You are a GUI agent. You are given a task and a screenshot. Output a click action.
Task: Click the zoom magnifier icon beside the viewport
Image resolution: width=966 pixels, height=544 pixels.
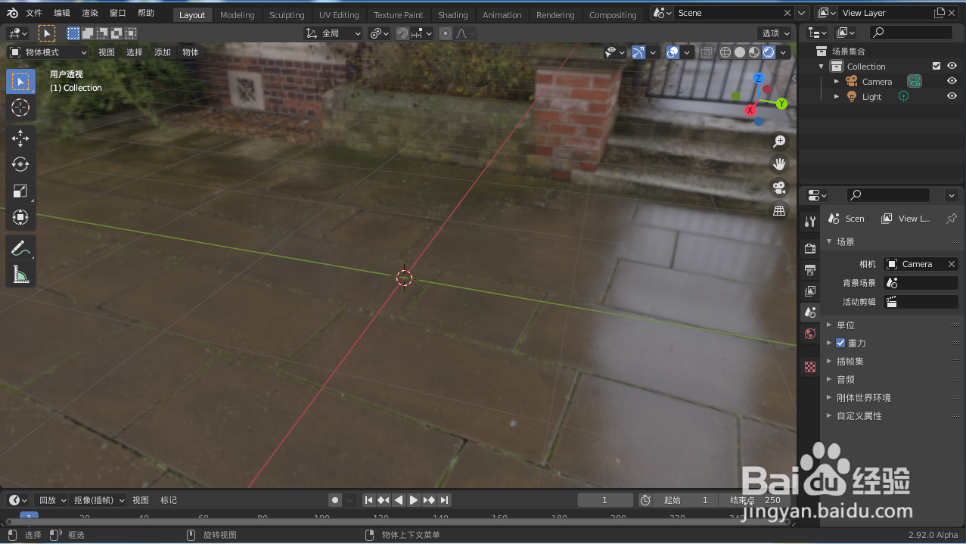click(779, 141)
